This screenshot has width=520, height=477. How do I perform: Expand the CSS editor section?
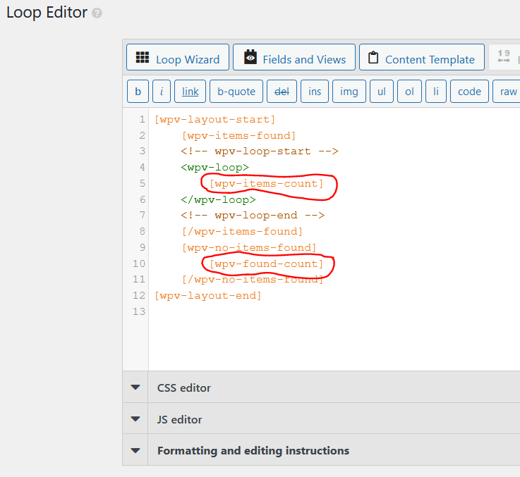tap(321, 388)
